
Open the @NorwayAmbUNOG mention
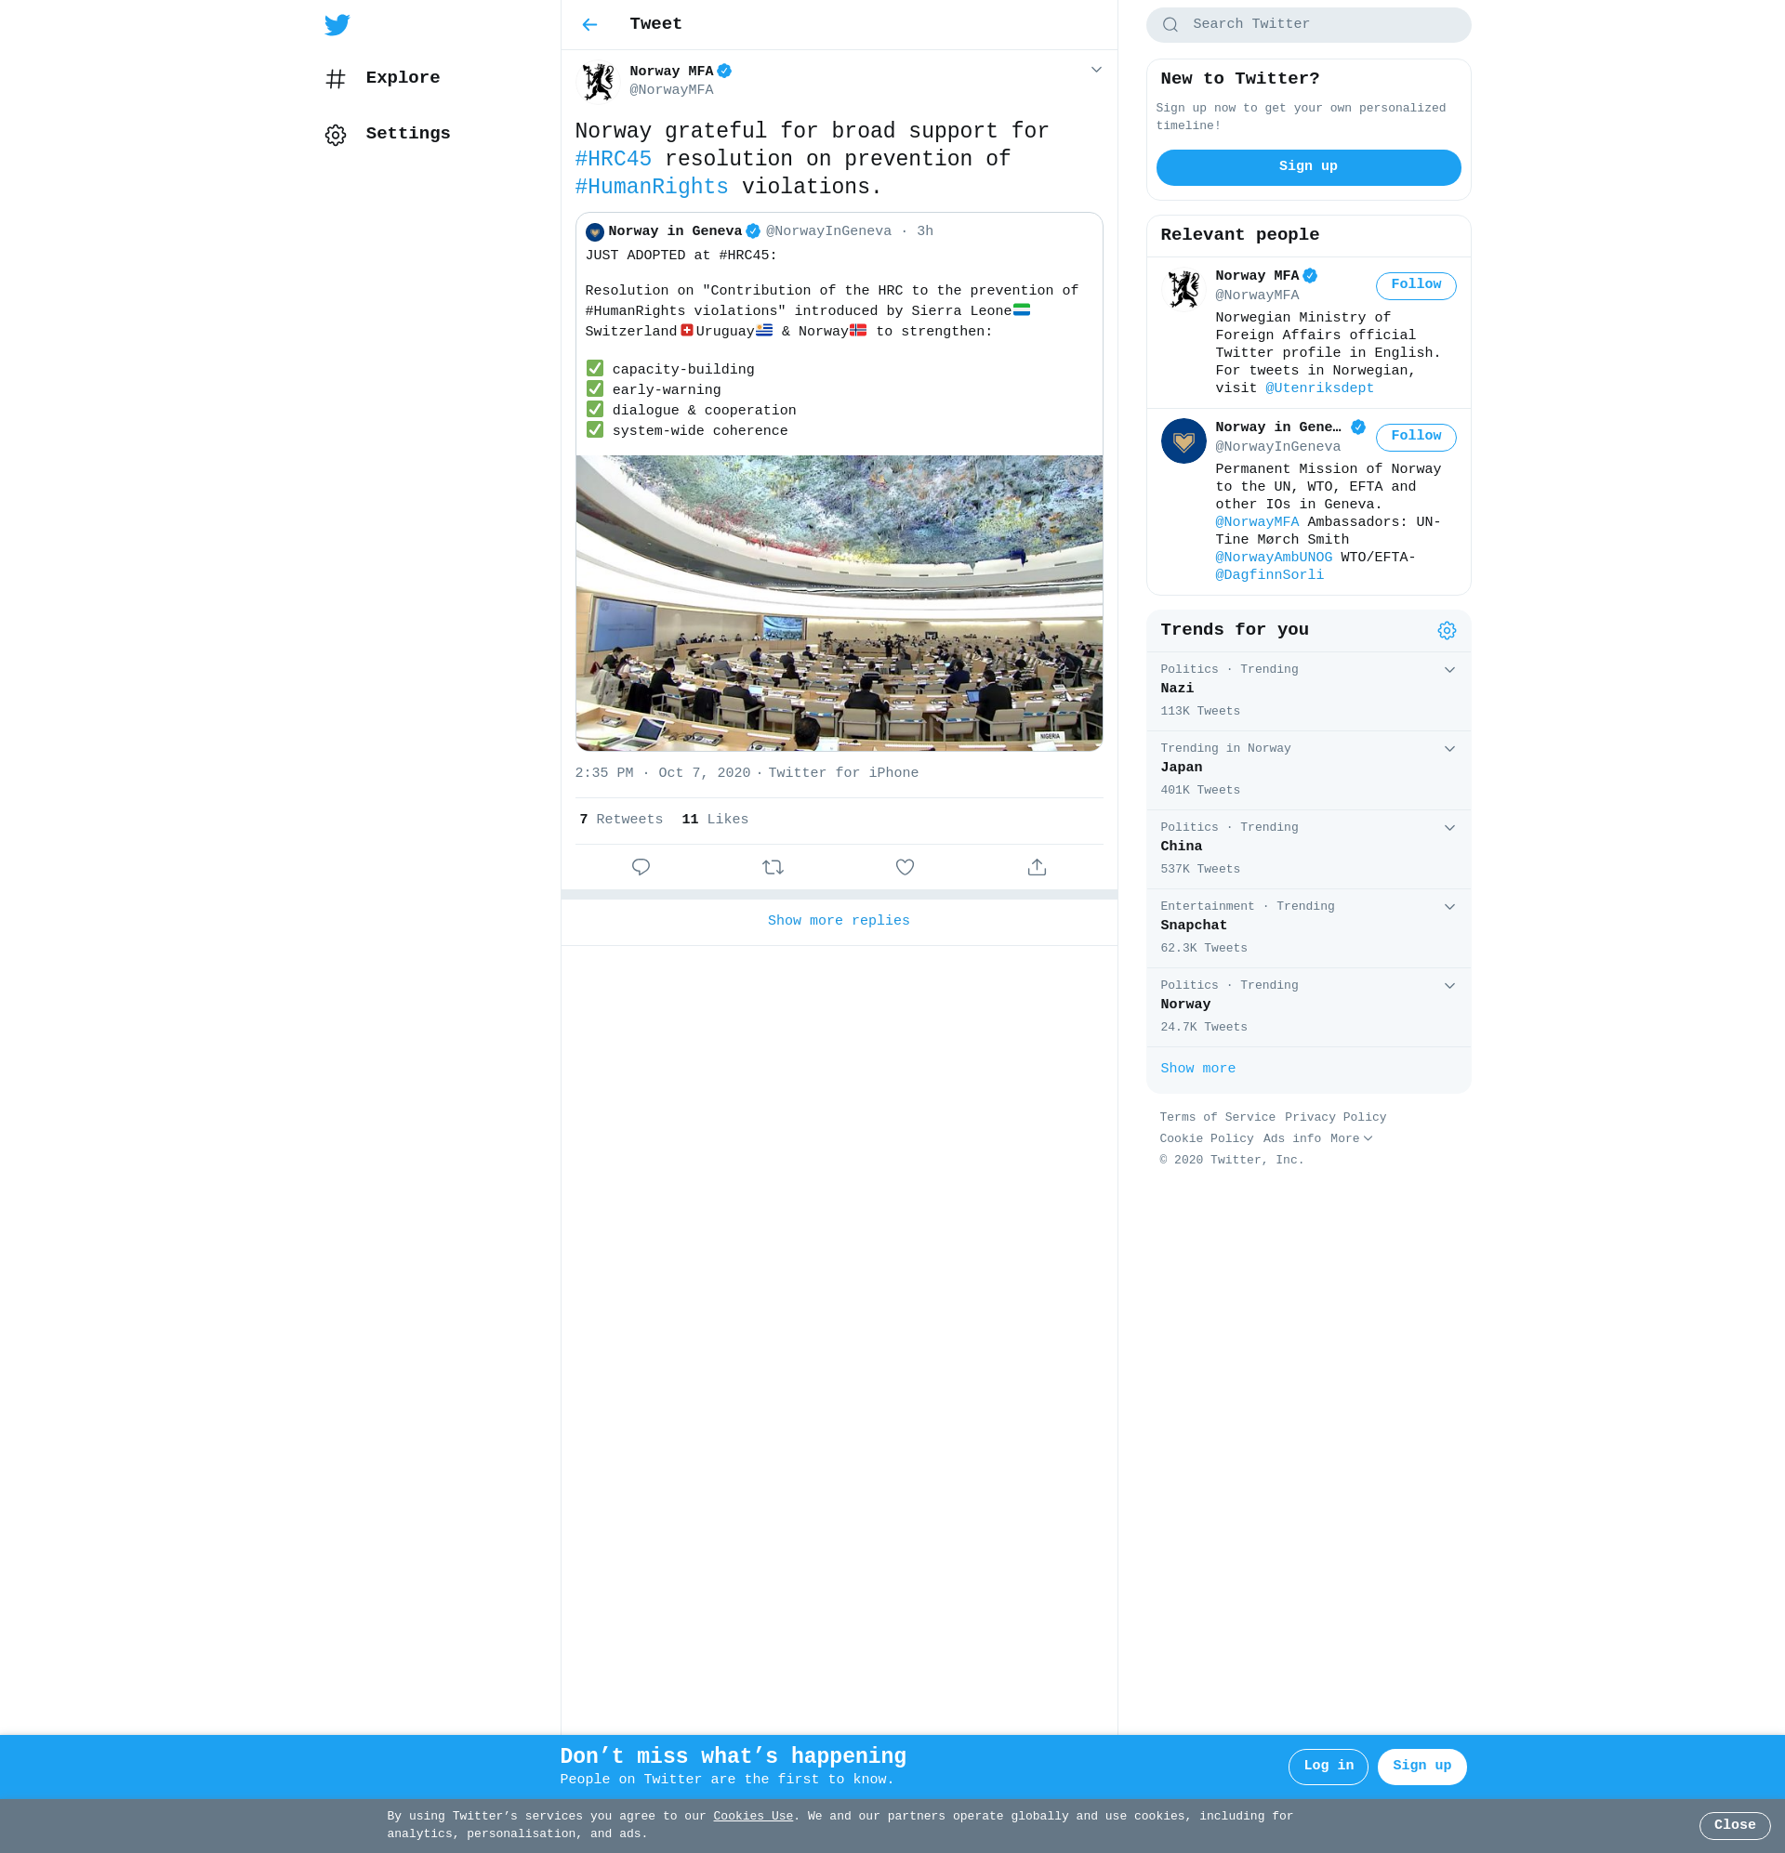[x=1274, y=558]
